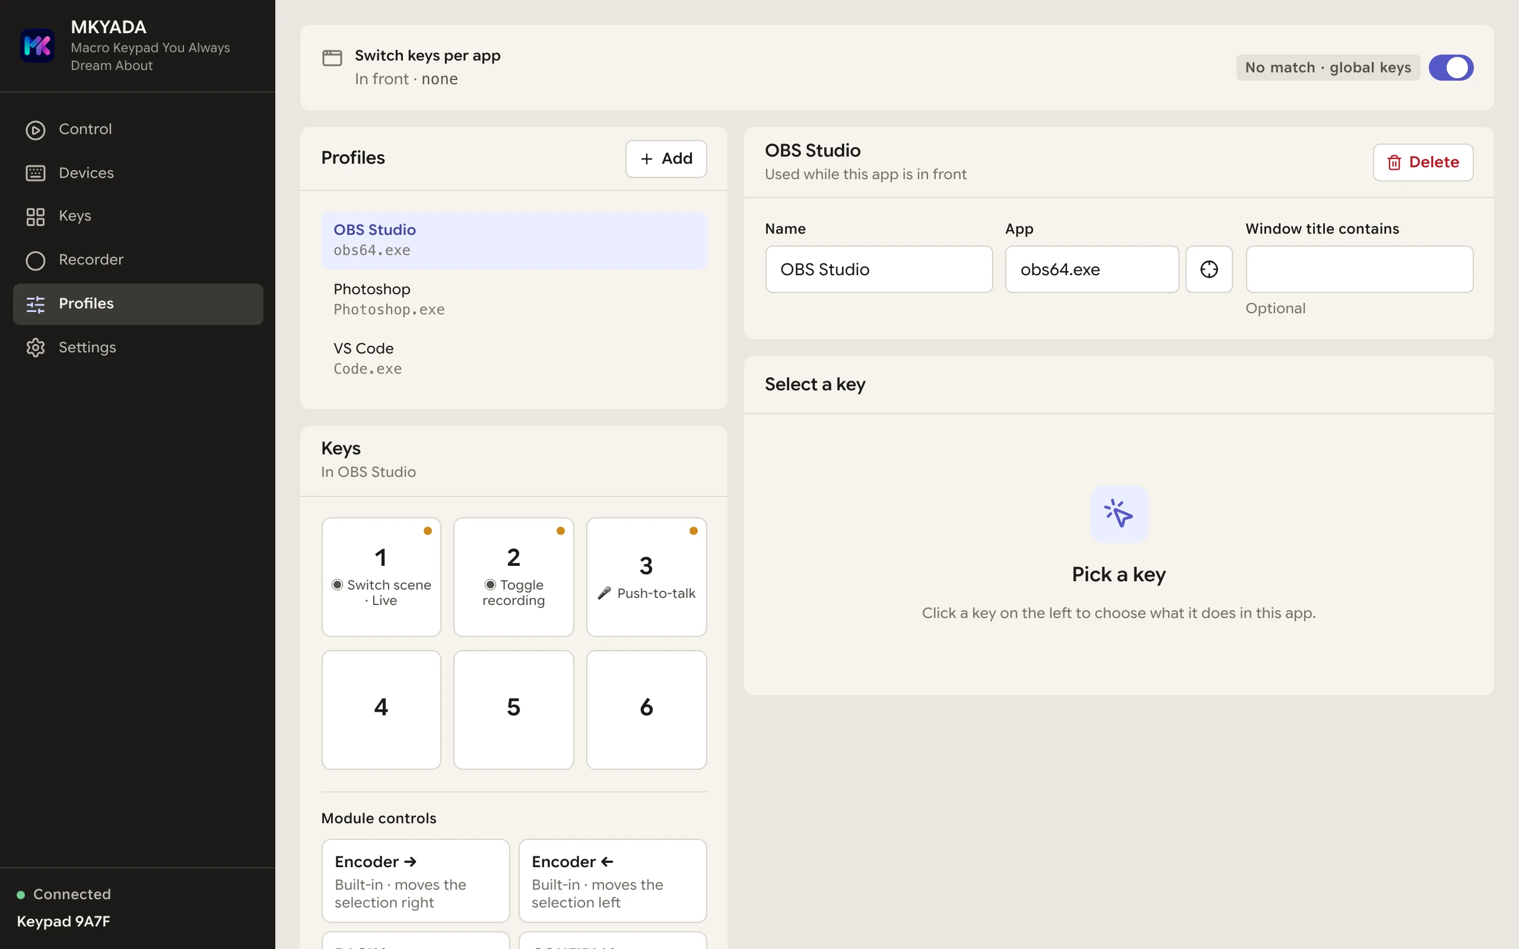Open the Settings page
The width and height of the screenshot is (1519, 949).
point(138,348)
